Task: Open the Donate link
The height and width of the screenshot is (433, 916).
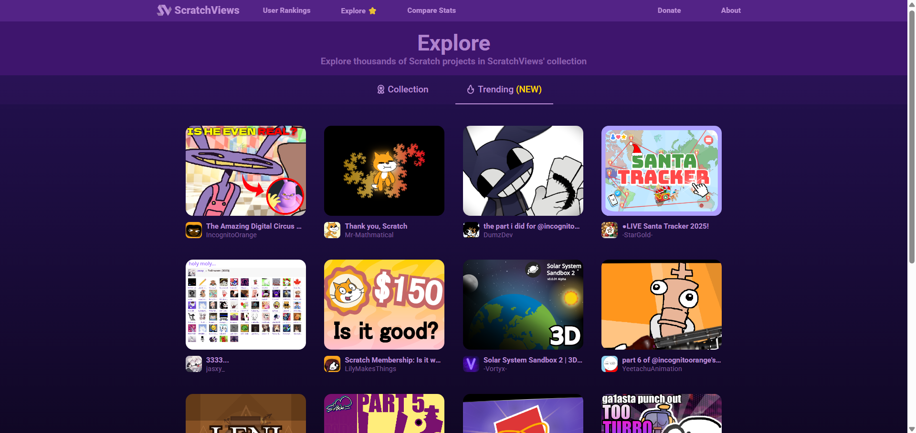Action: [x=669, y=10]
